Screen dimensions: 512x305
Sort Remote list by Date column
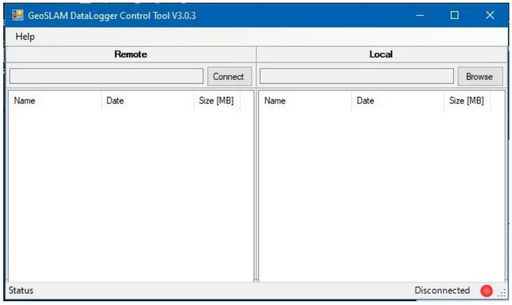147,101
